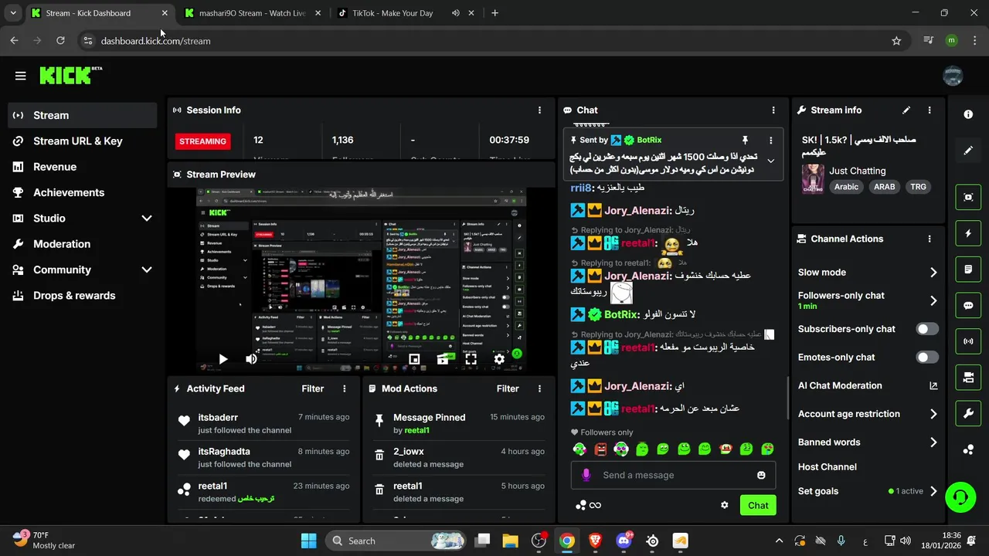
Task: Open AI Chat Moderation external link
Action: pyautogui.click(x=933, y=386)
